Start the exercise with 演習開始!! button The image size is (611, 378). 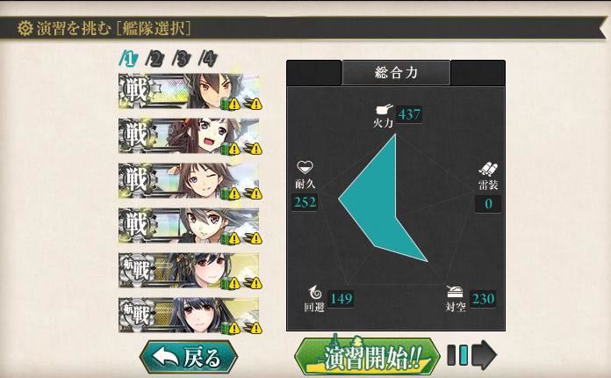click(x=367, y=357)
